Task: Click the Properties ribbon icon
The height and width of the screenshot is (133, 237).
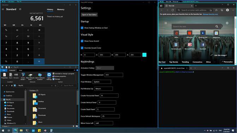Action: (4, 76)
